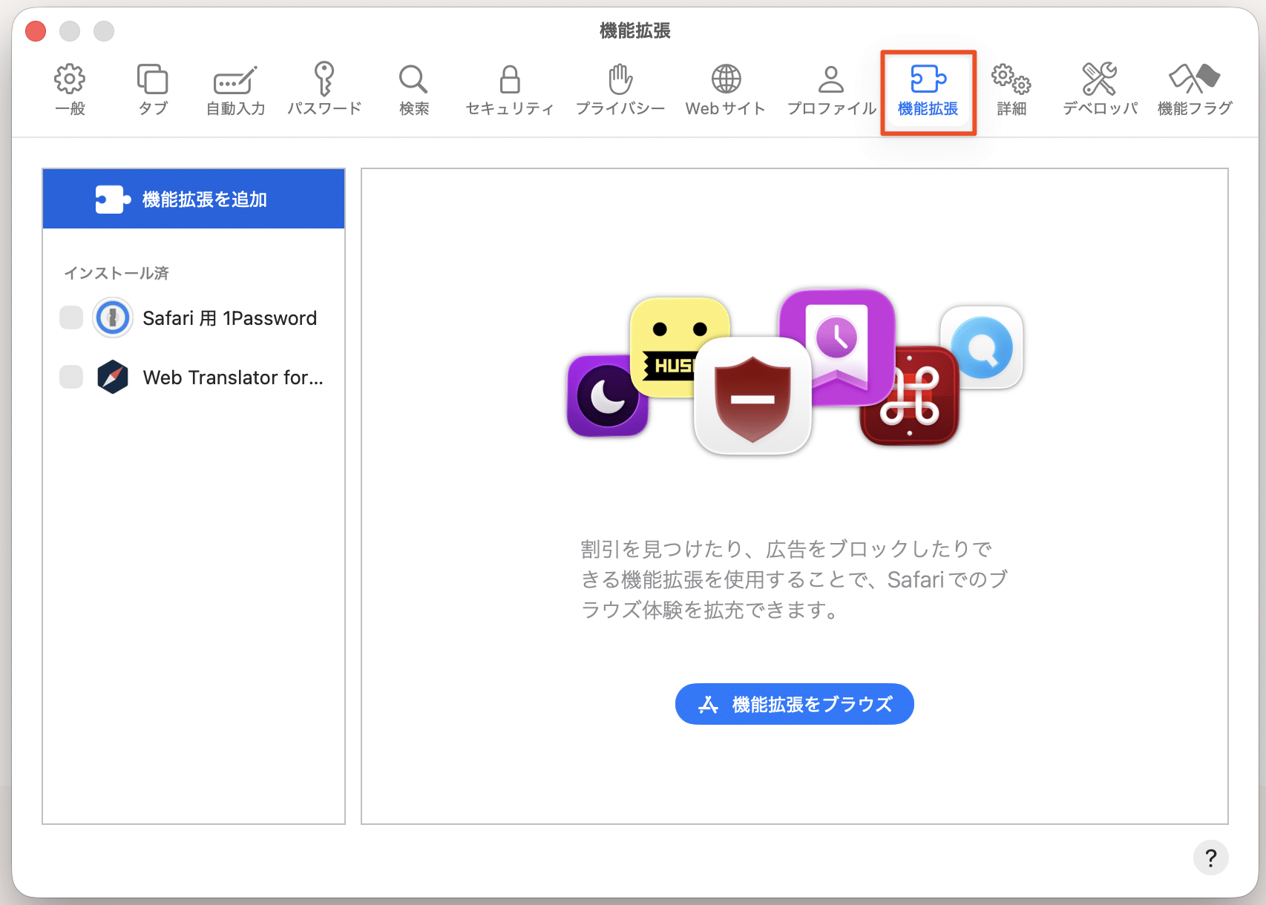This screenshot has height=905, width=1266.
Task: Go to the セキュリティ lock pane
Action: tap(510, 90)
